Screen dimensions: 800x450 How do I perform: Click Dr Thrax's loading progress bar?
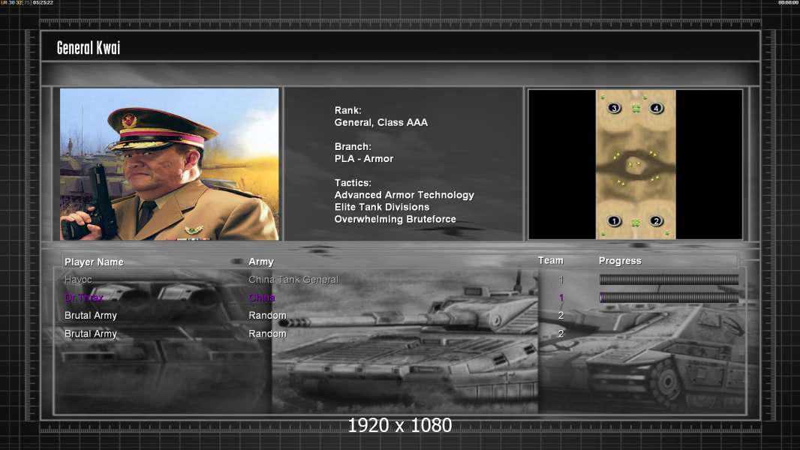(x=669, y=298)
